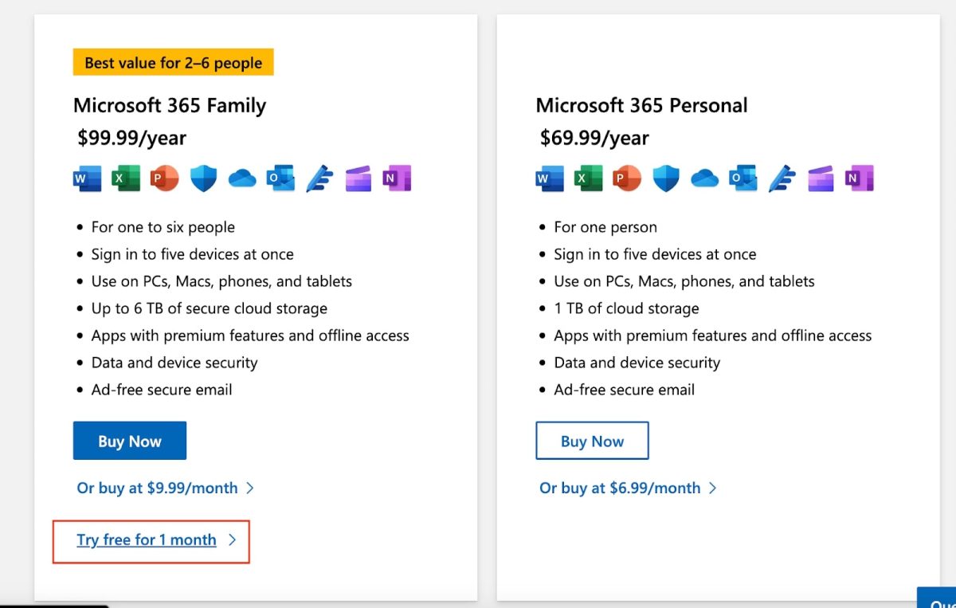Open the Or buy at $9.99/month link
Screen dimensions: 956x608
(x=157, y=488)
